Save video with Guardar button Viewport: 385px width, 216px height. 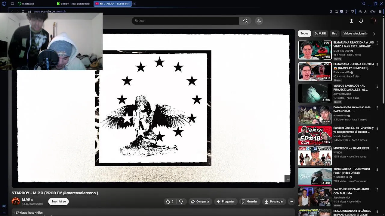coord(249,202)
